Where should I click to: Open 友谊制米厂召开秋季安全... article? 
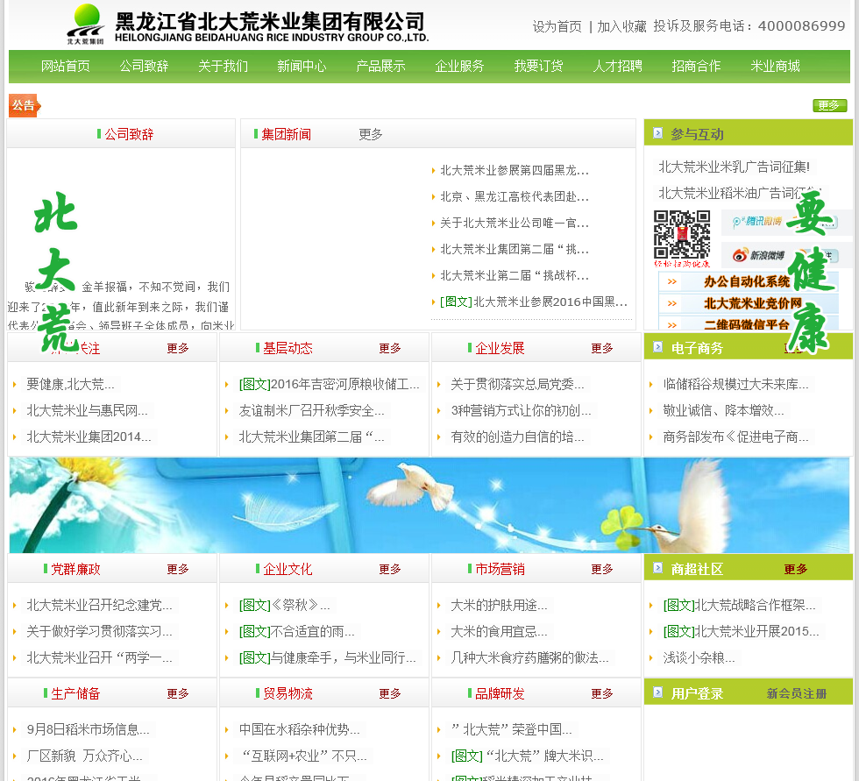point(312,411)
